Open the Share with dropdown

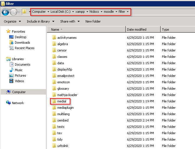pyautogui.click(x=69, y=21)
